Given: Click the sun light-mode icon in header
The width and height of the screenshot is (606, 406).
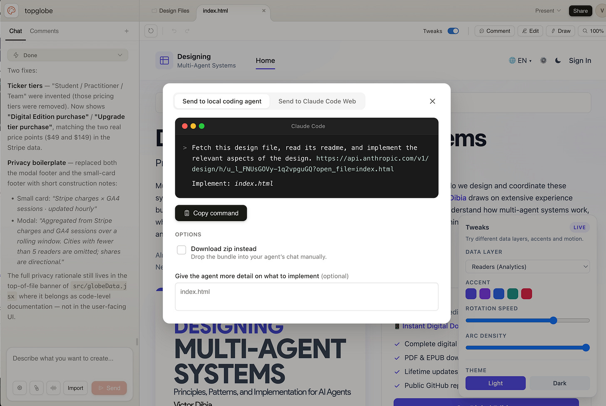Looking at the screenshot, I should pos(543,61).
